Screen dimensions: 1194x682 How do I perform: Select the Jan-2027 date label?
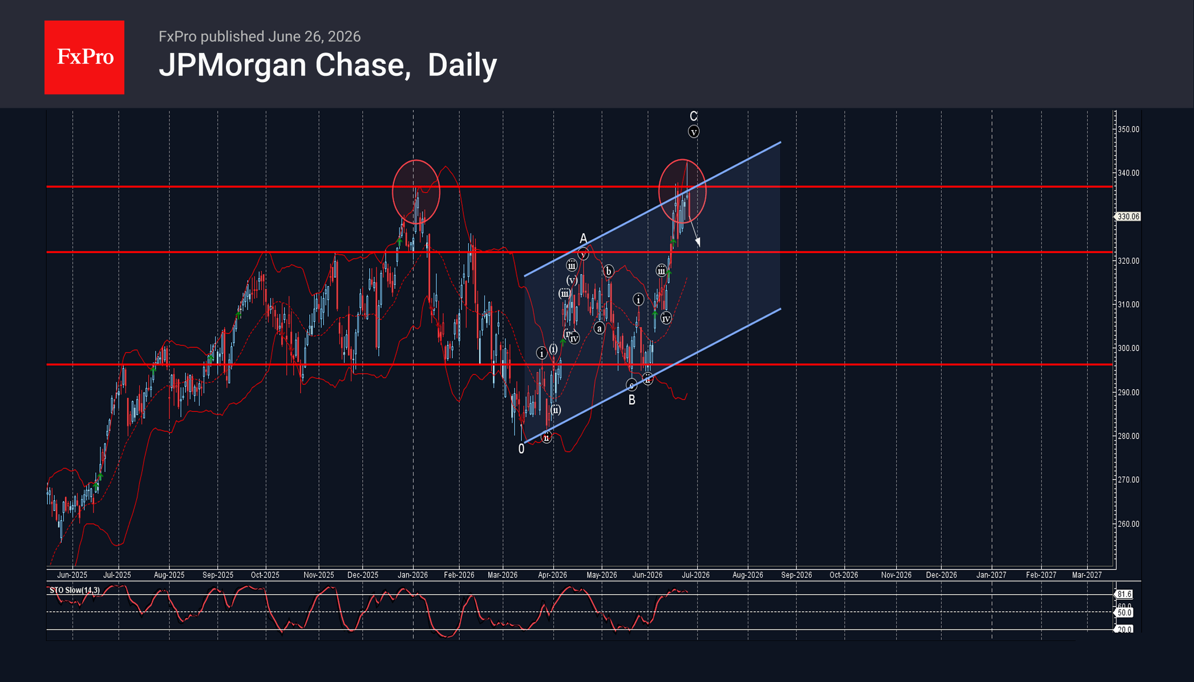point(991,575)
